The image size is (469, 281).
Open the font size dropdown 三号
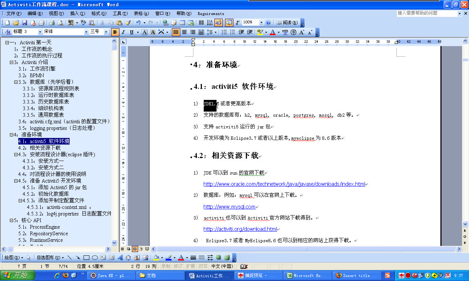[106, 32]
